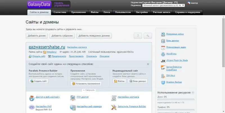Click the Добавить псевдоним домена button
Viewport: 225px width, 113px height.
tap(94, 36)
